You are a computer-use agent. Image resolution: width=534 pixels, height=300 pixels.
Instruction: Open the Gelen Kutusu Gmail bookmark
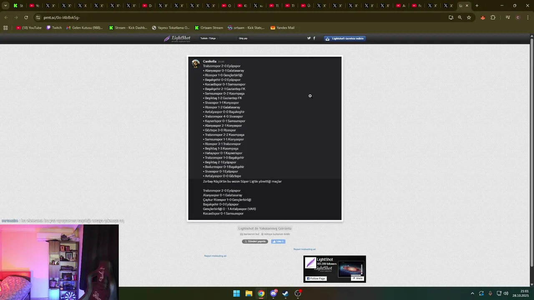(x=85, y=28)
